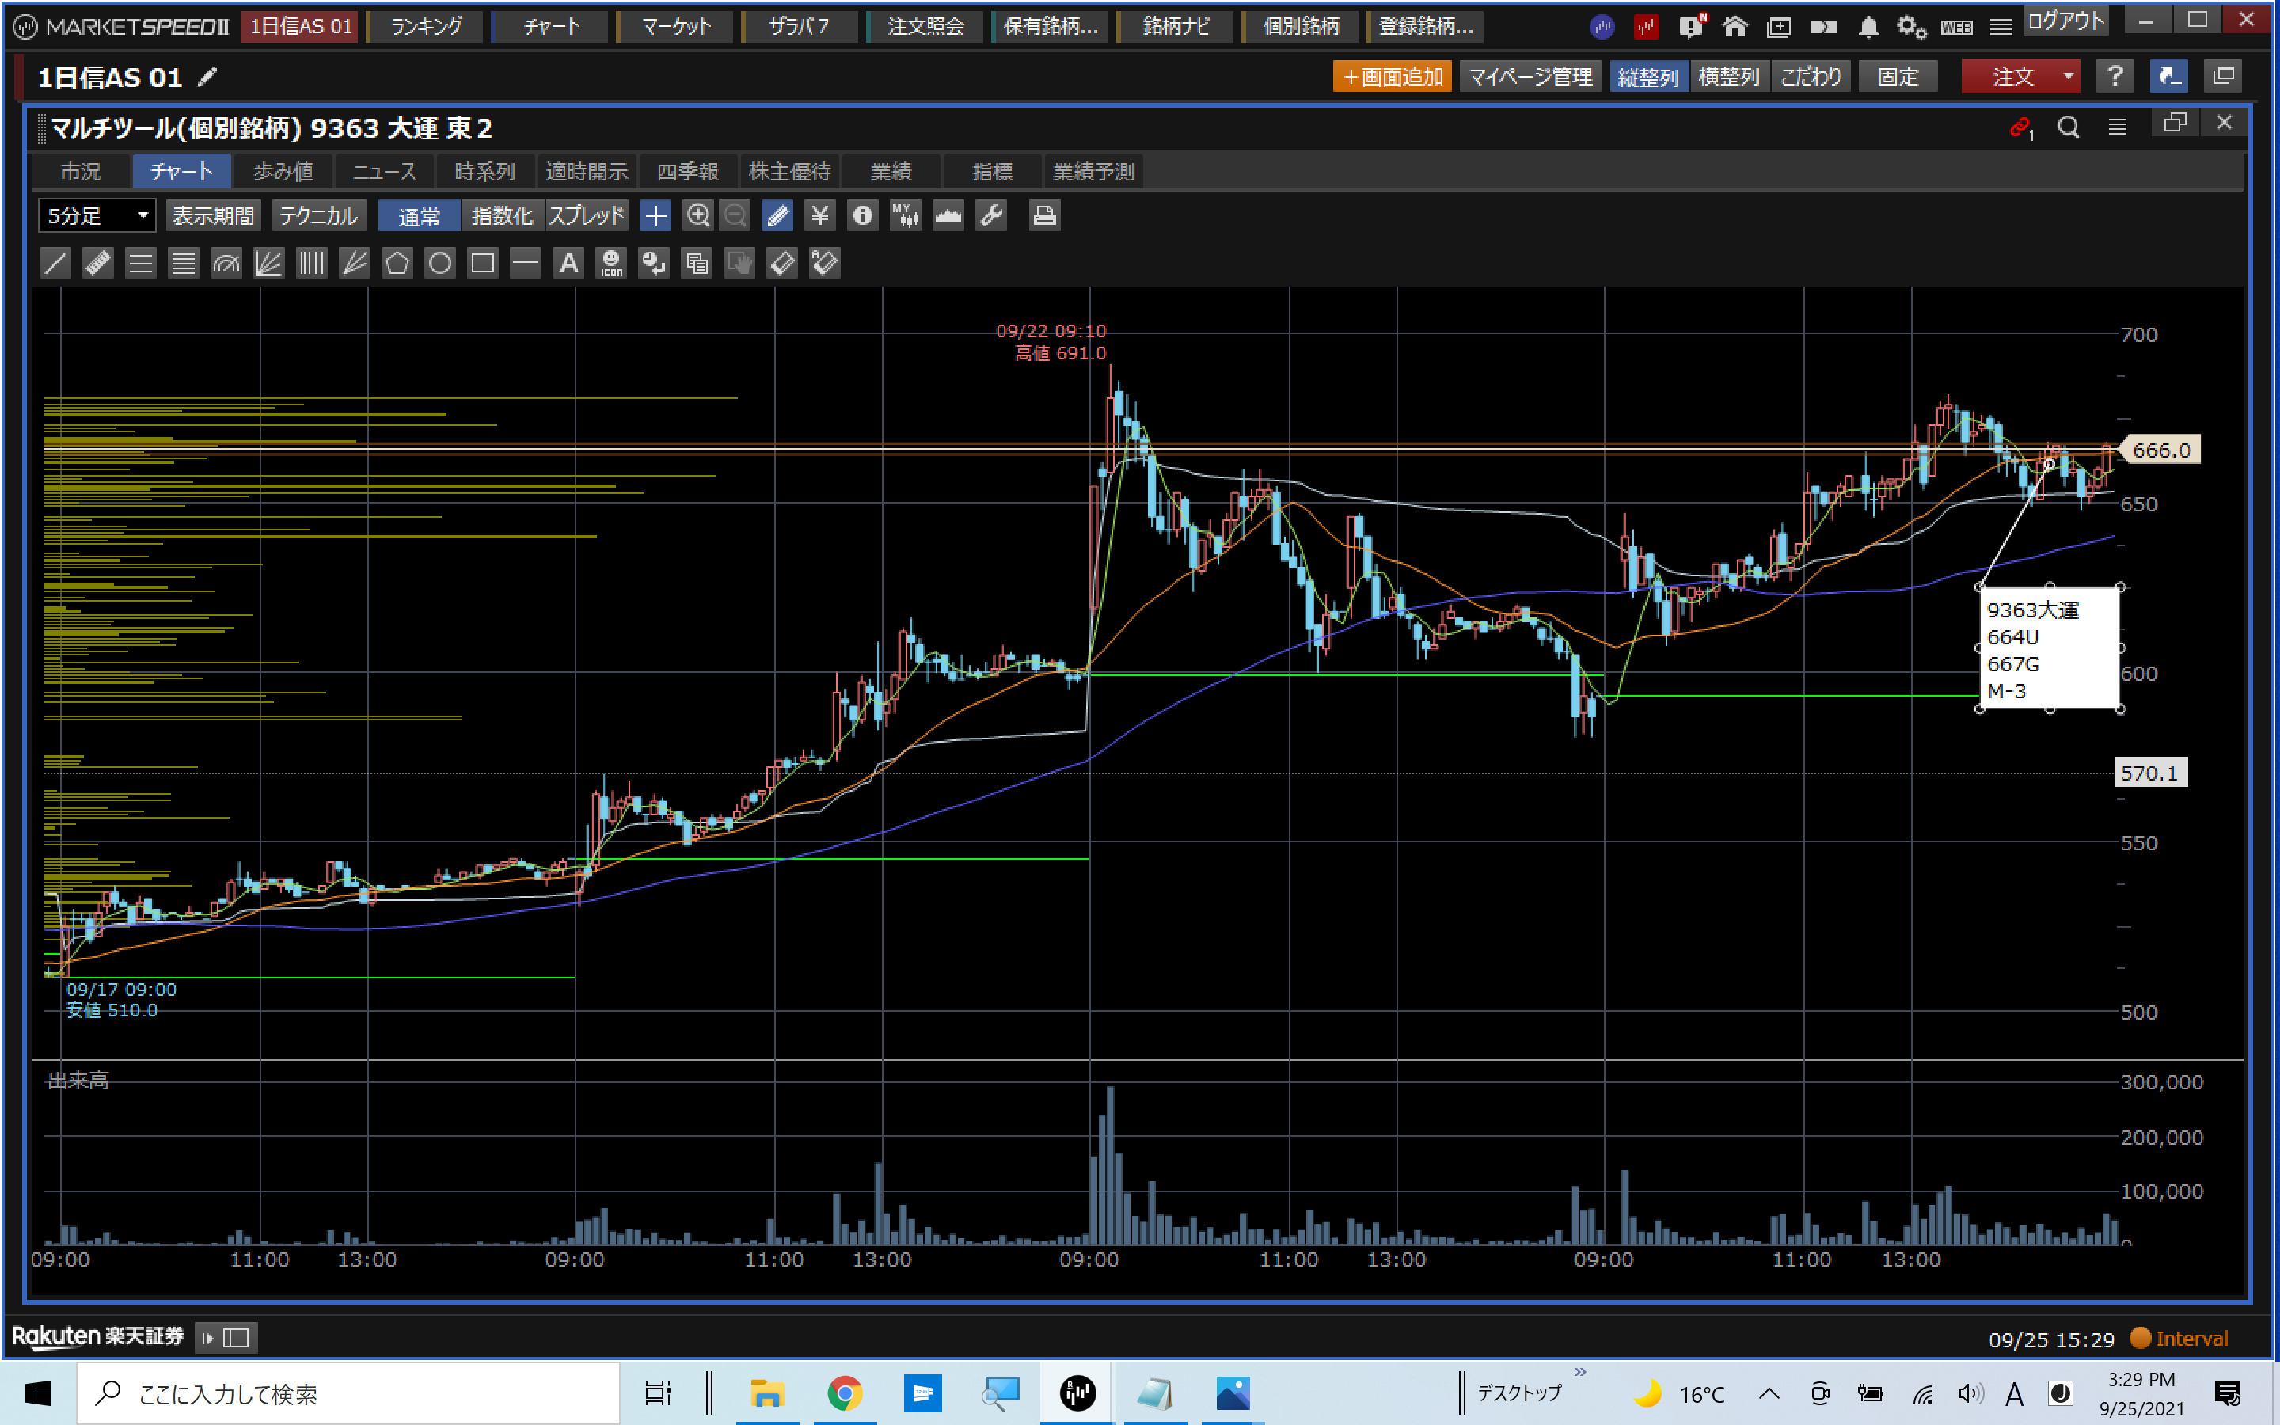The height and width of the screenshot is (1425, 2280).
Task: Switch chart mode to 指数化
Action: [x=502, y=216]
